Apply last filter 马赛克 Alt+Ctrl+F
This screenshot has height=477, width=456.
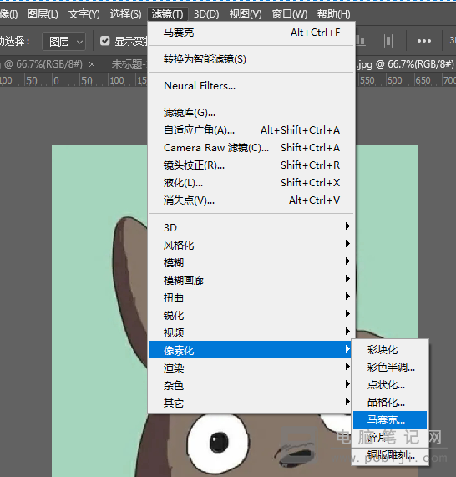click(251, 33)
